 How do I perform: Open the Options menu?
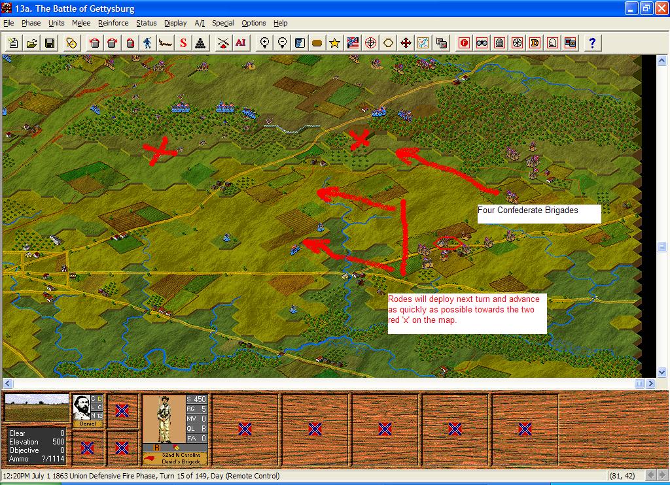(254, 23)
